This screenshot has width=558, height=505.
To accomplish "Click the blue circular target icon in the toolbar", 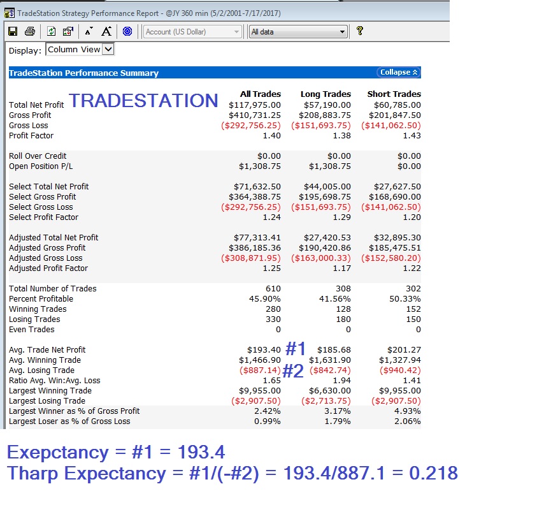I will tap(127, 31).
